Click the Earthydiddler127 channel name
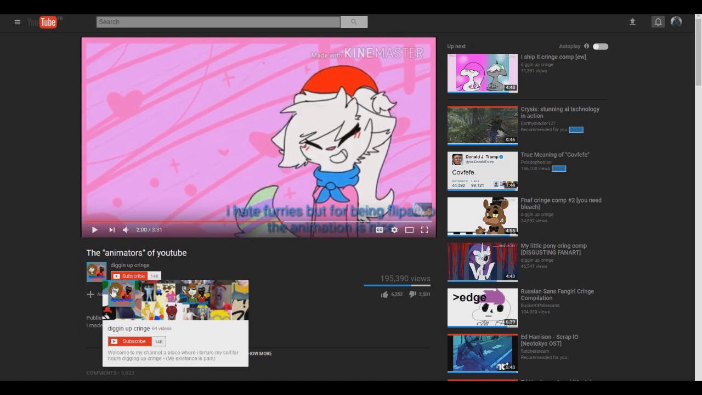This screenshot has height=395, width=702. coord(538,123)
